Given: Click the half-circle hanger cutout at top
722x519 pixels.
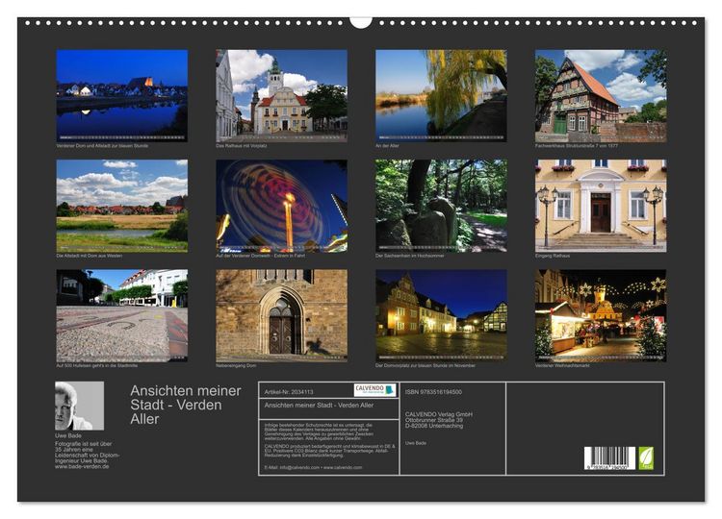Looking at the screenshot, I should pos(361,22).
